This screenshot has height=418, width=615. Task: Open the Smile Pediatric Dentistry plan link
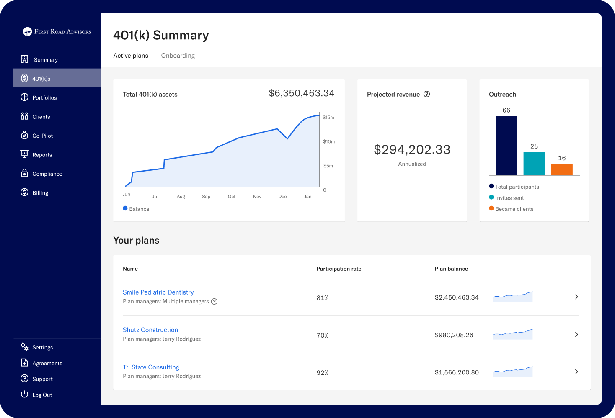[x=158, y=292]
